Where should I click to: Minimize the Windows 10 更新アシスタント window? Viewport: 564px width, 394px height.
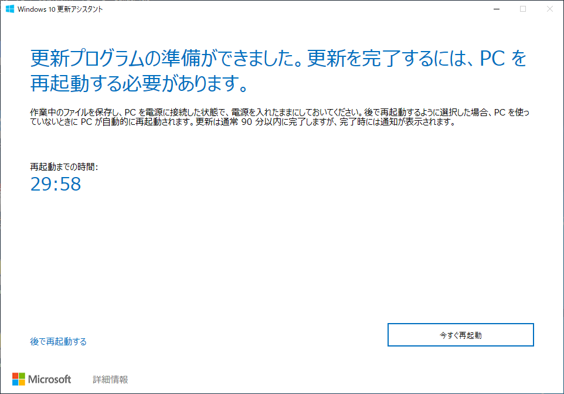[x=497, y=9]
